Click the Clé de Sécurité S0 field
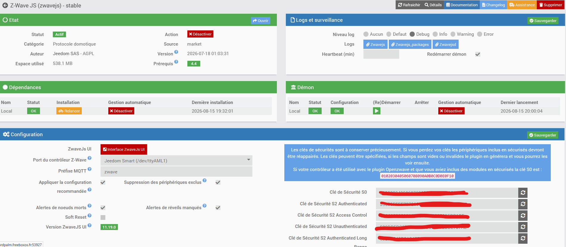This screenshot has height=247, width=566. tap(447, 193)
